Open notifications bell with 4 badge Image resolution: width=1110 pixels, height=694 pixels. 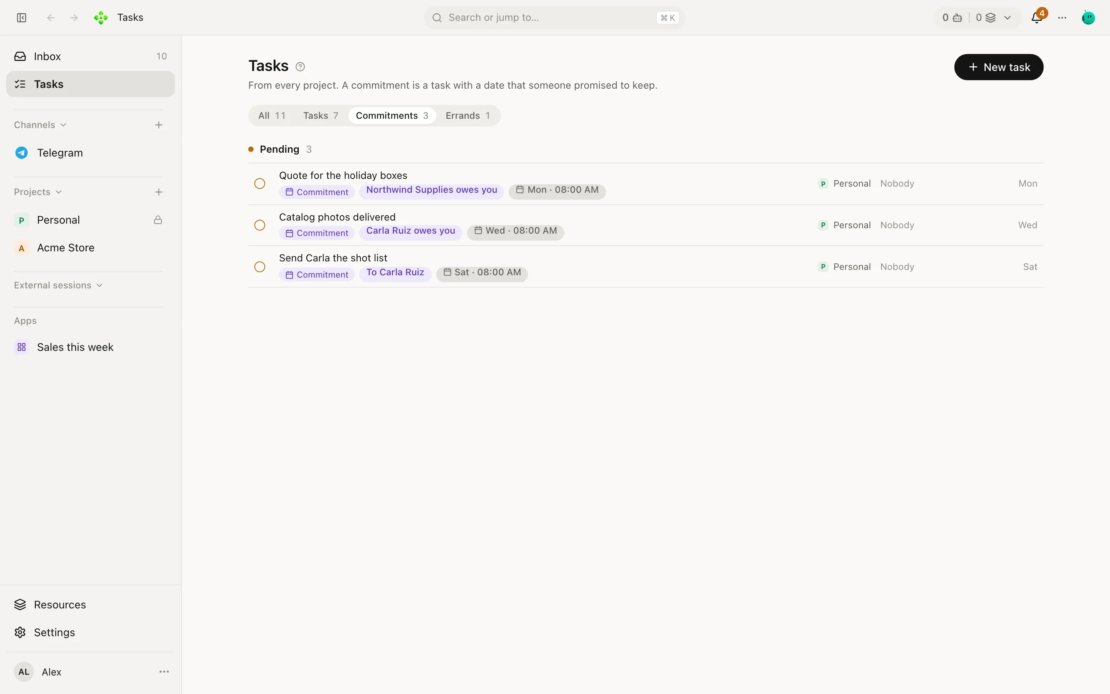(1037, 17)
